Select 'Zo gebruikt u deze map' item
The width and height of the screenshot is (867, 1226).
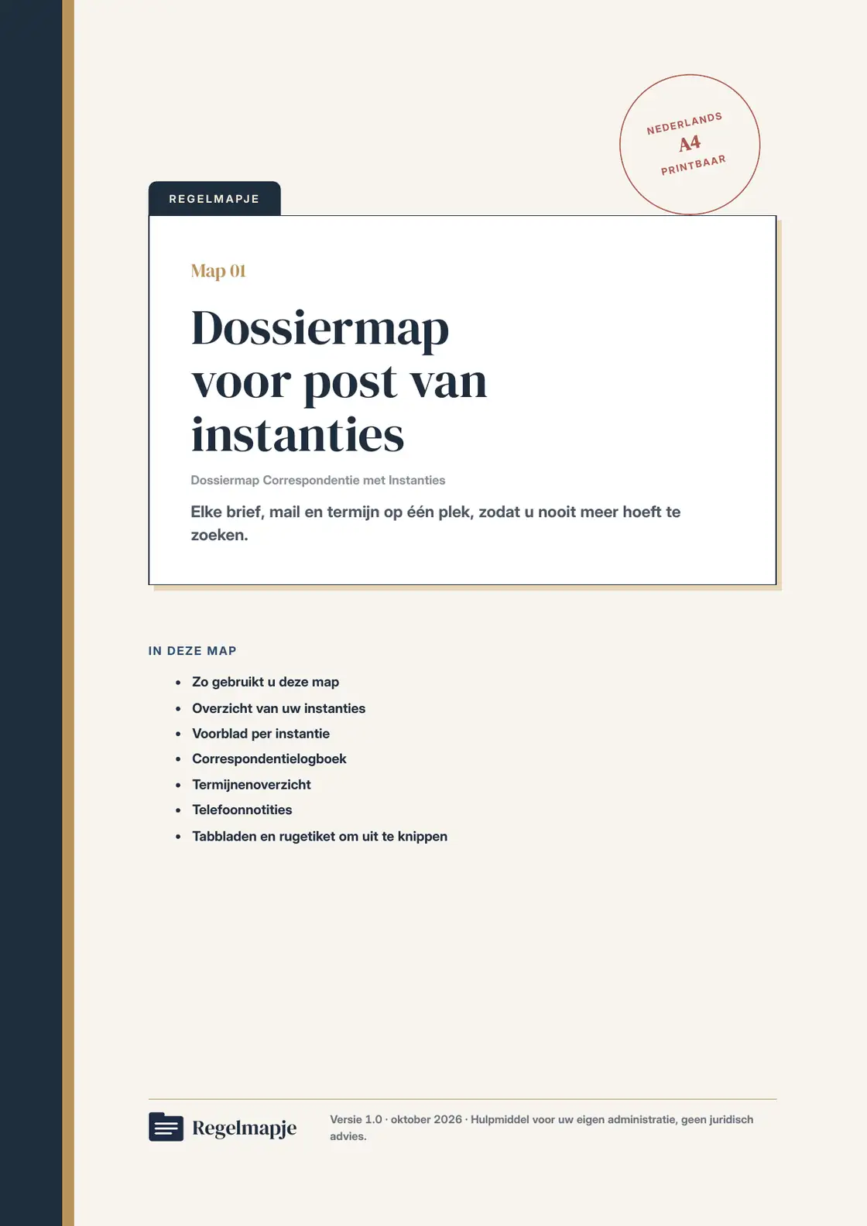pos(266,682)
